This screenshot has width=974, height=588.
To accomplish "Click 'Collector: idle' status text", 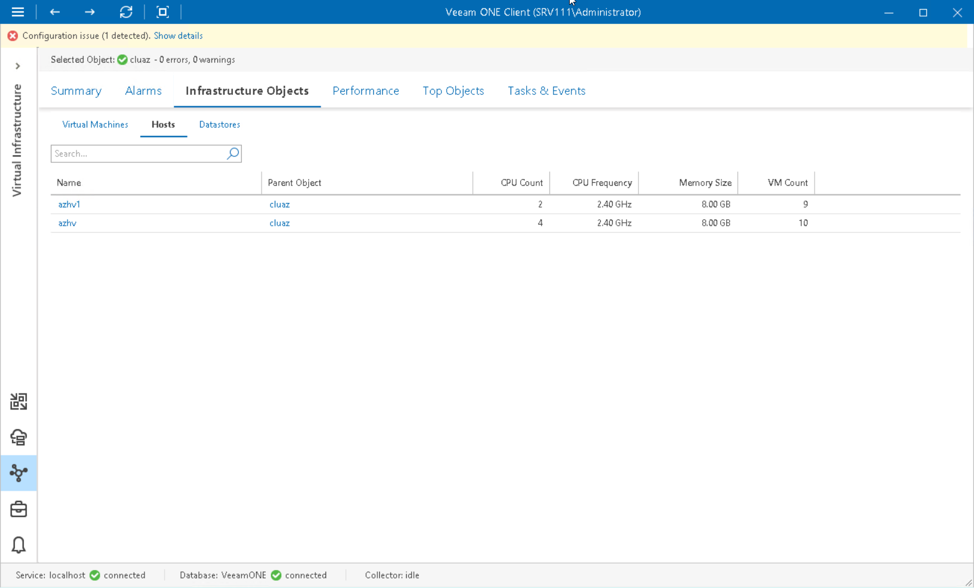I will point(392,575).
